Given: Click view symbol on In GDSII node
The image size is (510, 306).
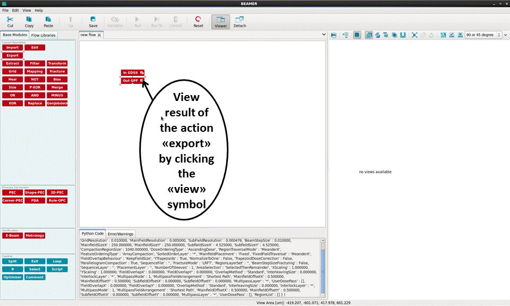Looking at the screenshot, I should [142, 73].
